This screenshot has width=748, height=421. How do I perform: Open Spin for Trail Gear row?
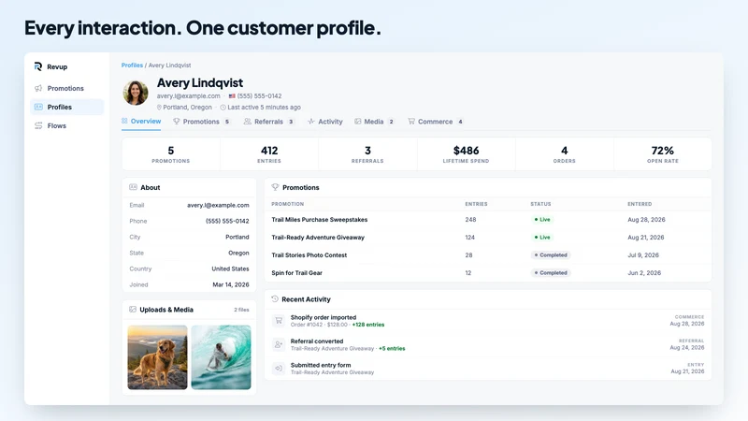click(488, 273)
